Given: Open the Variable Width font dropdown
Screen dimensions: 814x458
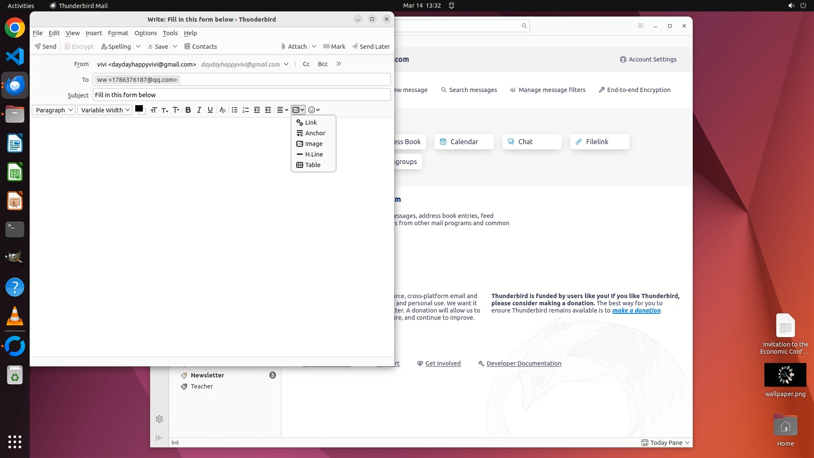Looking at the screenshot, I should 105,110.
